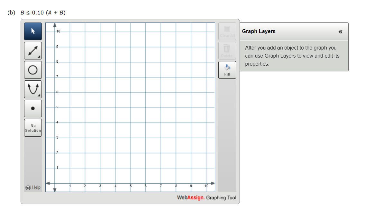Select the pointer selection tool
382x217 pixels.
[33, 31]
